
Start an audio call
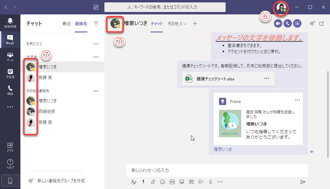point(287,23)
